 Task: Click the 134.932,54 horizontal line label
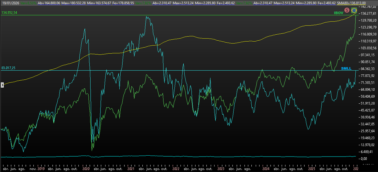9,13
